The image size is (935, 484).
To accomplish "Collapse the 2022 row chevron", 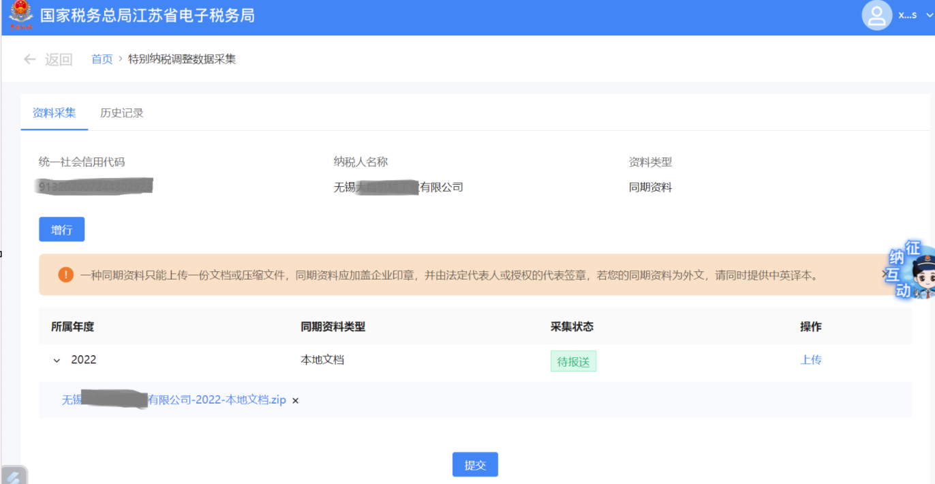I will [57, 361].
